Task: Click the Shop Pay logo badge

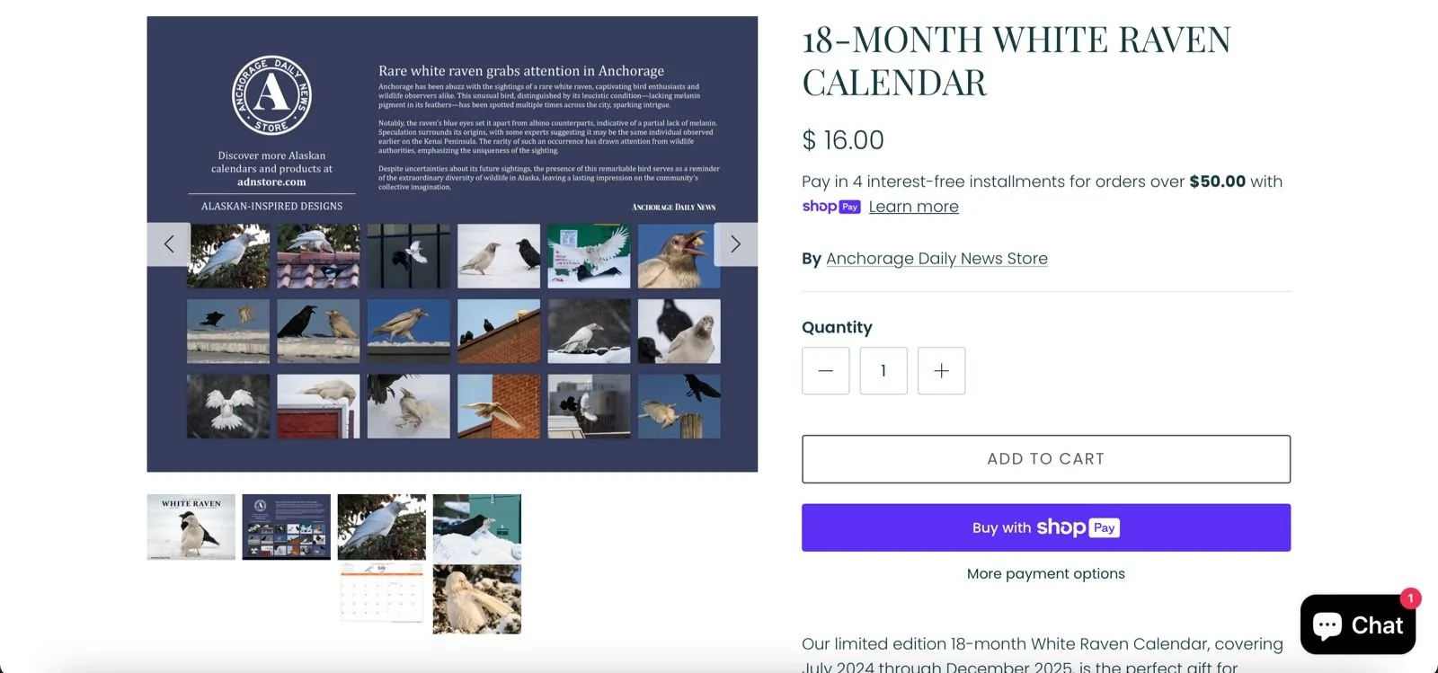Action: 830,207
